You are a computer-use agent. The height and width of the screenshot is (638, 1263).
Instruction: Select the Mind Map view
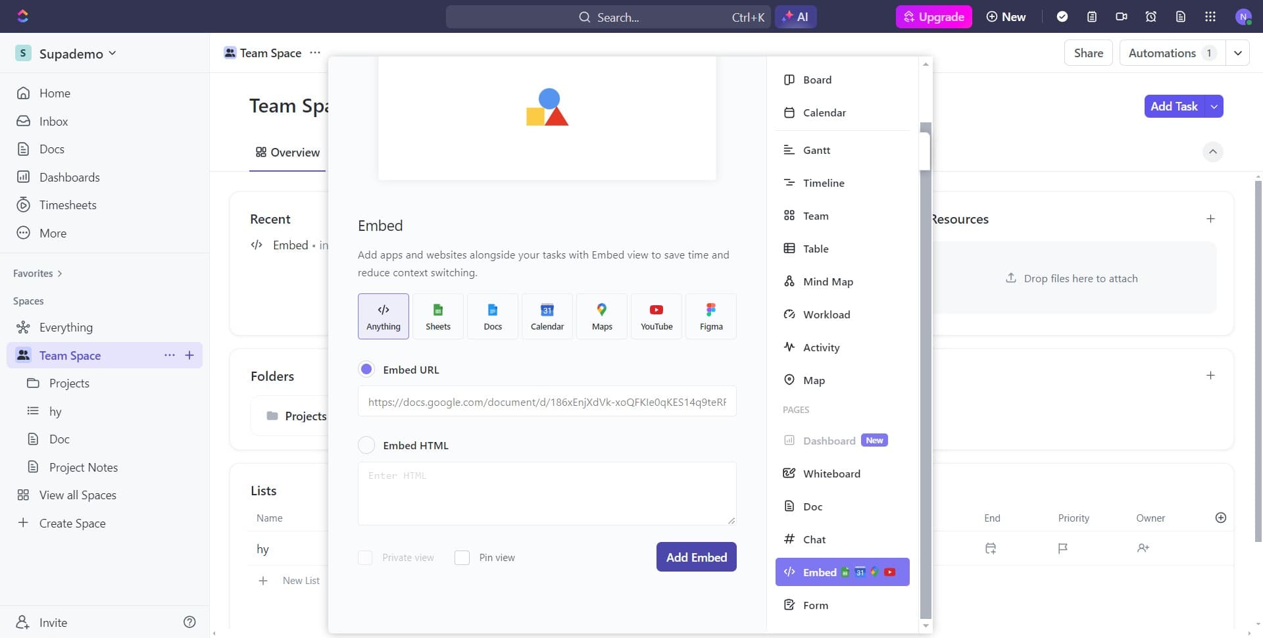828,281
